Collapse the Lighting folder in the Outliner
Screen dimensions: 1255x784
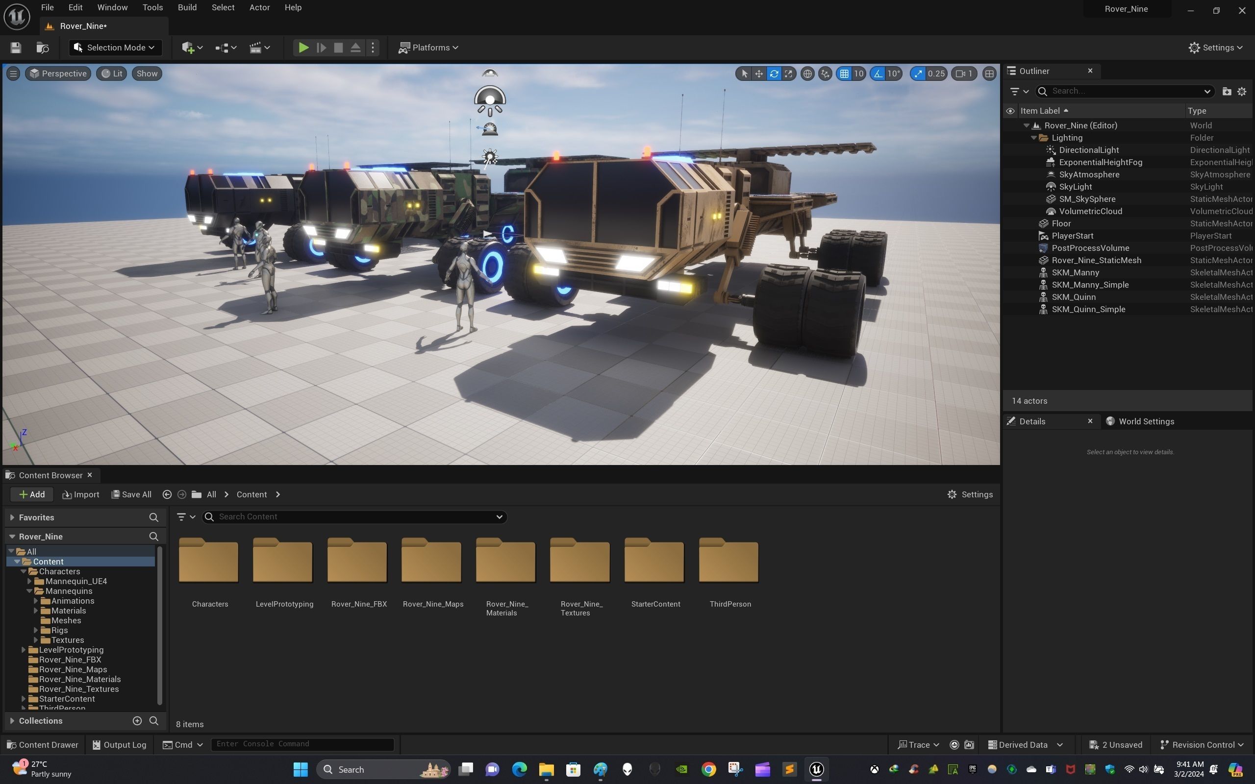(x=1033, y=138)
